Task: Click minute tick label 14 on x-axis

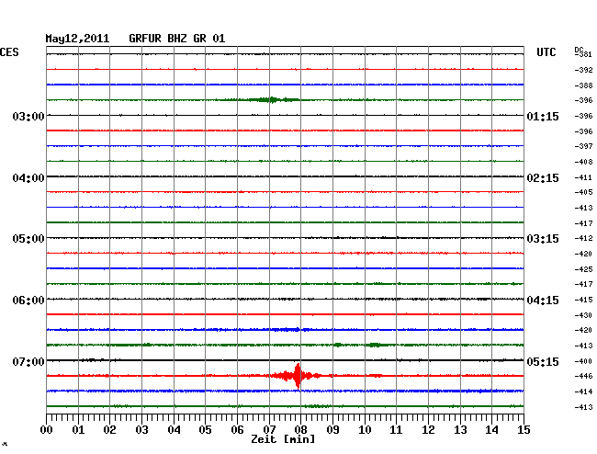Action: pos(491,429)
